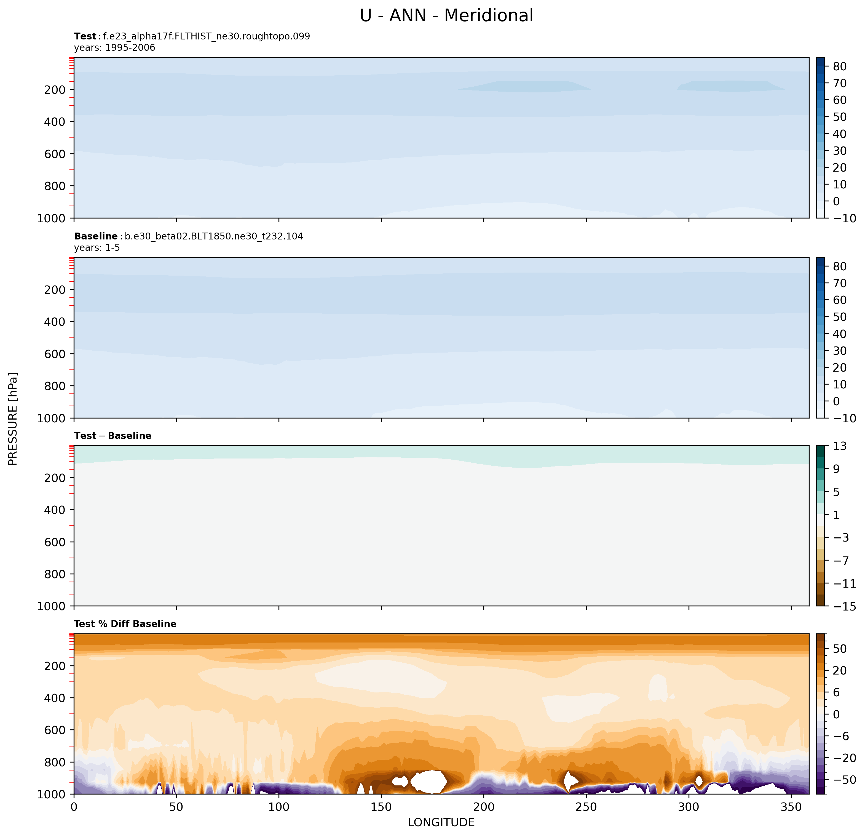The height and width of the screenshot is (837, 865).
Task: Click longitude tick label "200" on the x-axis
Action: click(484, 807)
